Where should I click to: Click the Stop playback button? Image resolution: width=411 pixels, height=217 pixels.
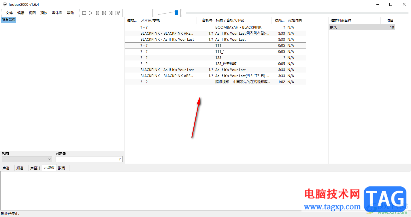(x=84, y=13)
